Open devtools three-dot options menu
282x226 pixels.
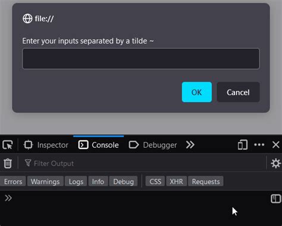pyautogui.click(x=259, y=145)
